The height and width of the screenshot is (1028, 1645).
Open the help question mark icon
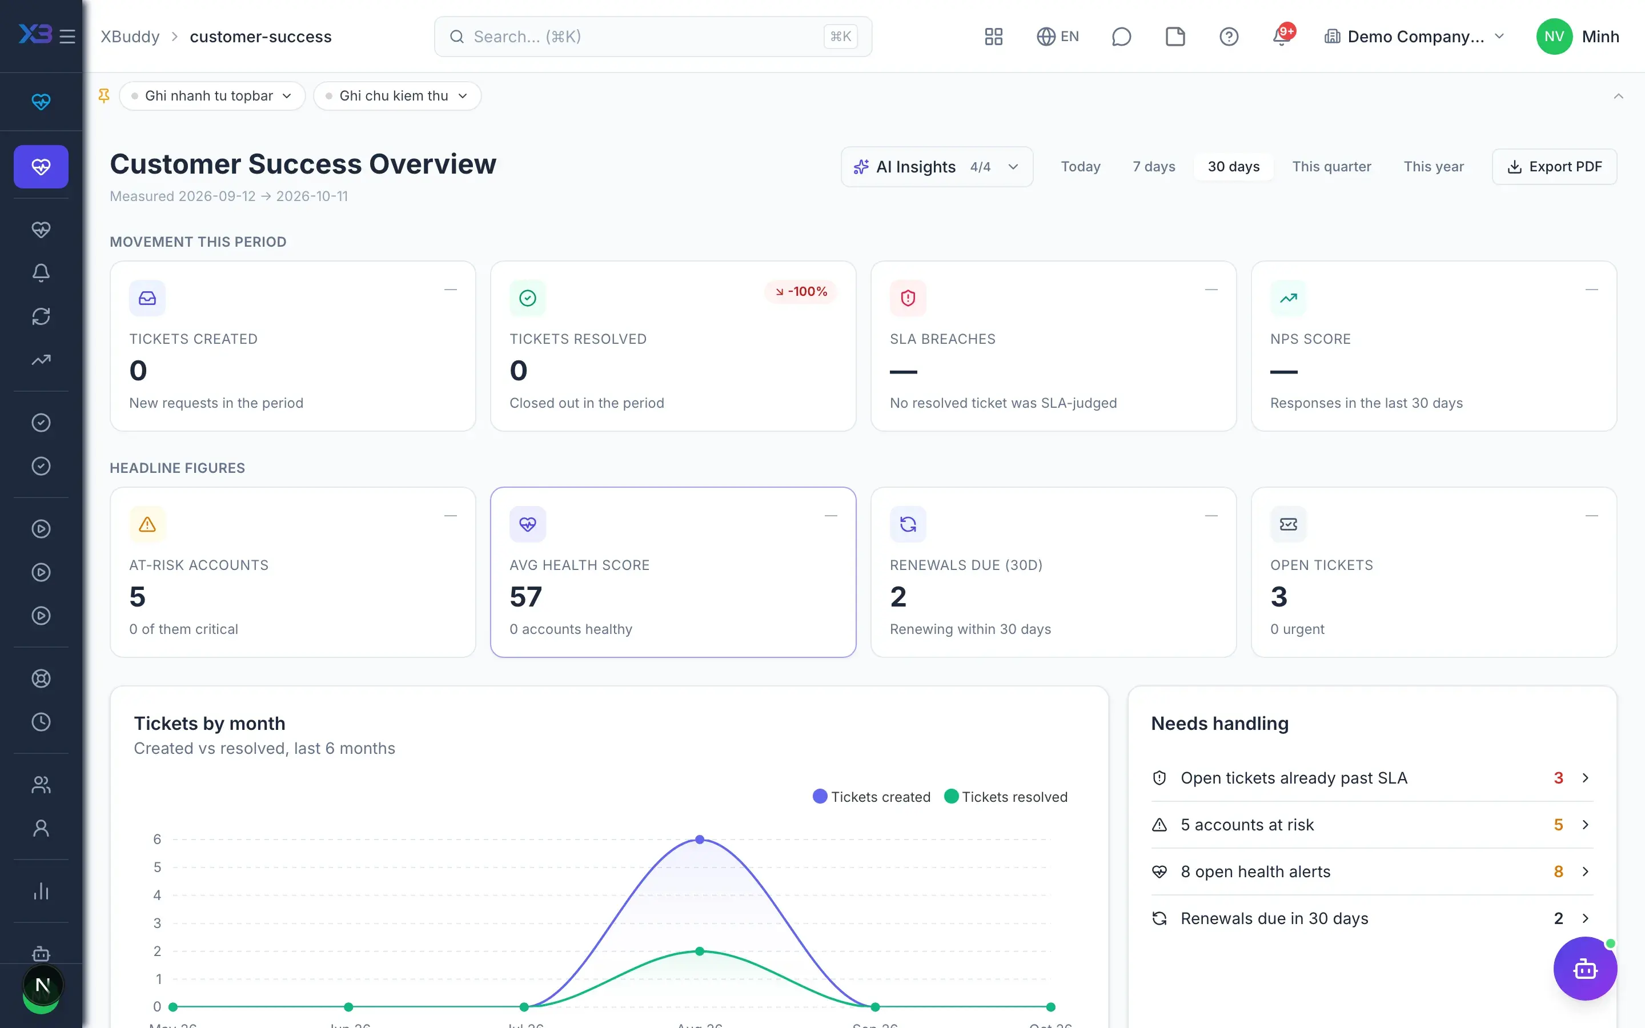(x=1228, y=37)
